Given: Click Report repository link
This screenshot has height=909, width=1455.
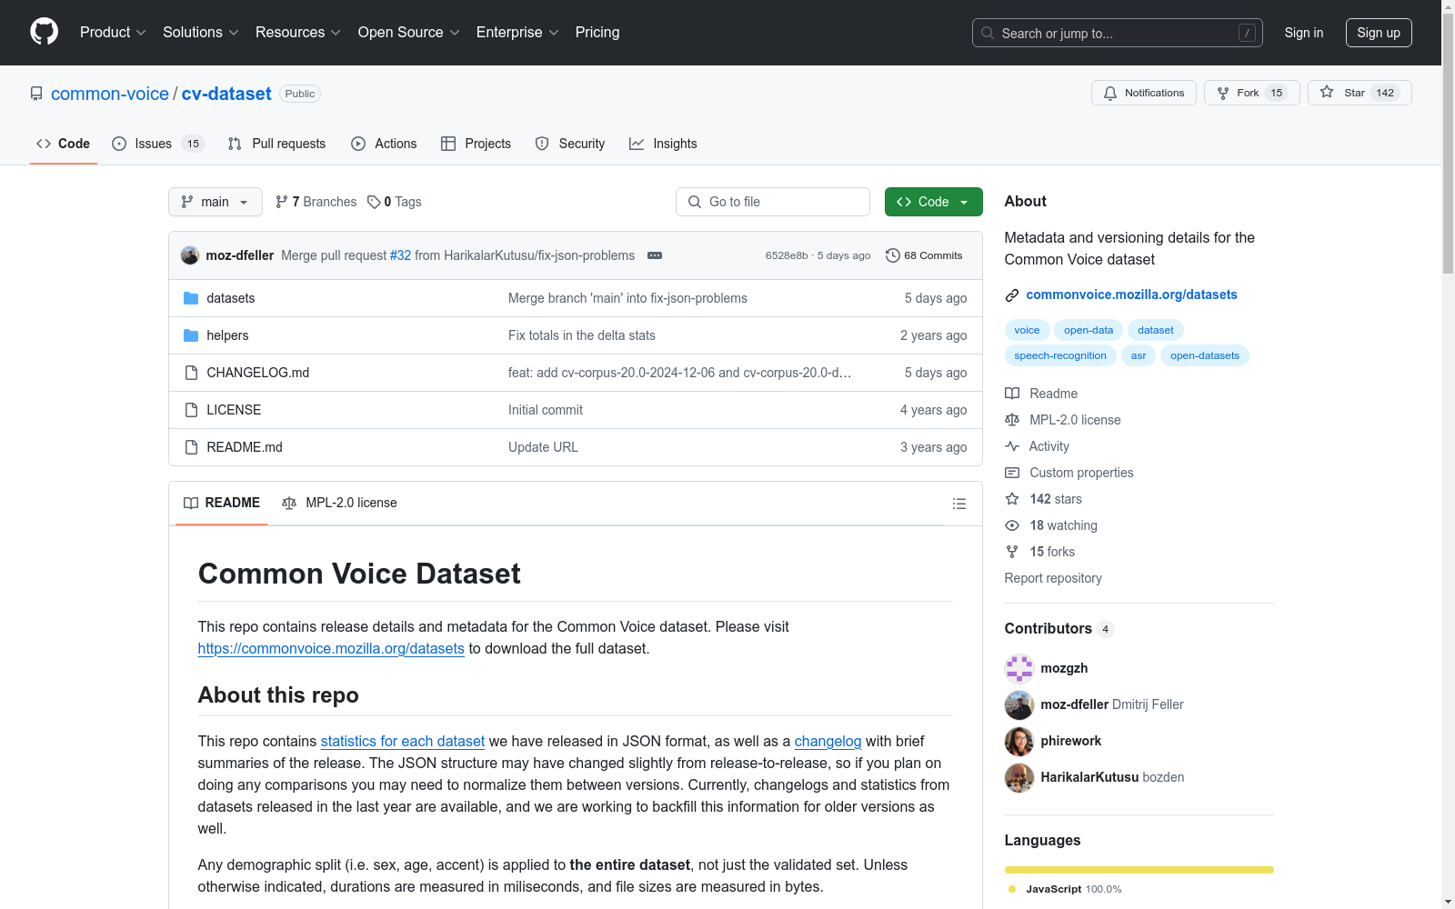Looking at the screenshot, I should coord(1053,578).
